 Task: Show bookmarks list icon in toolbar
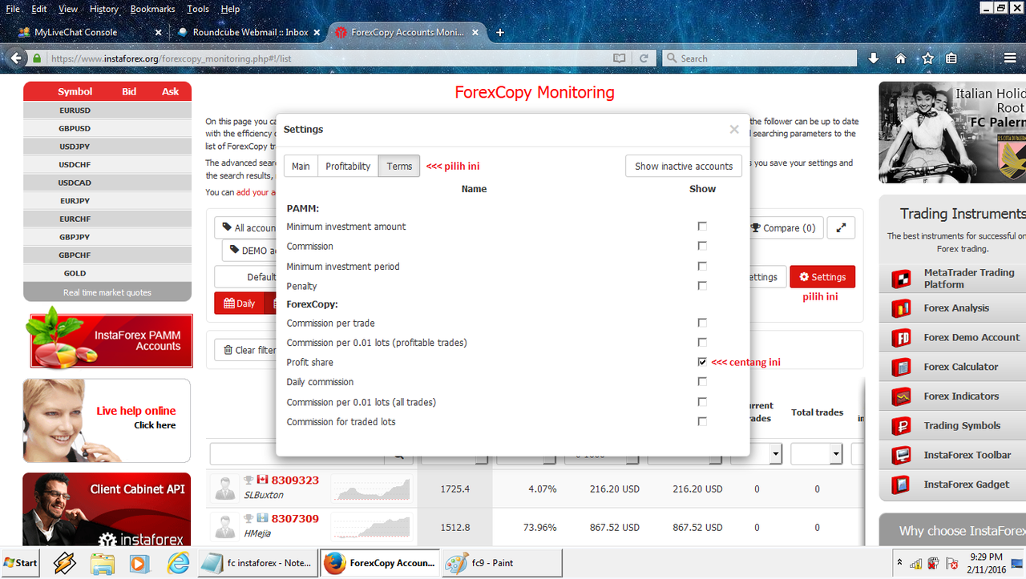tap(951, 58)
